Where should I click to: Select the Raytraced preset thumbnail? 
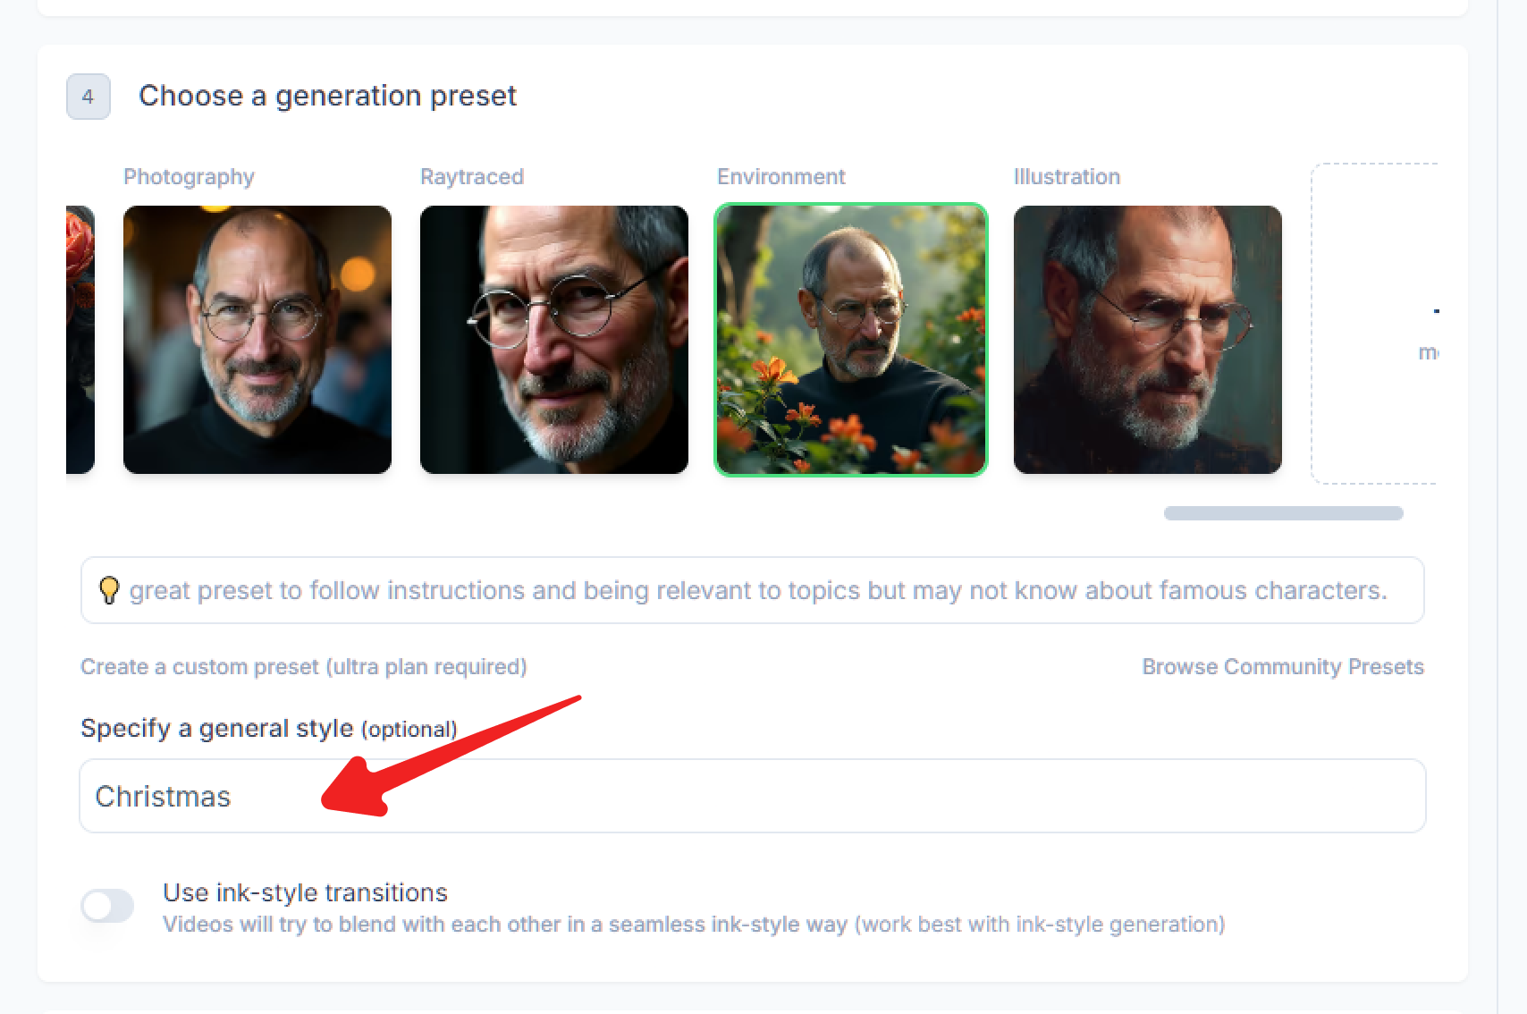(x=553, y=340)
